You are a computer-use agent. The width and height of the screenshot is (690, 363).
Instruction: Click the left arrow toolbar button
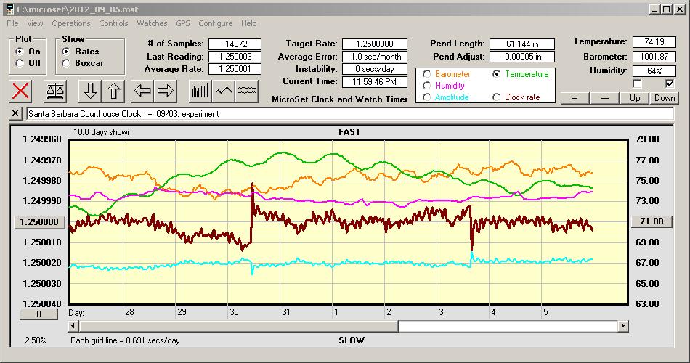tap(142, 91)
